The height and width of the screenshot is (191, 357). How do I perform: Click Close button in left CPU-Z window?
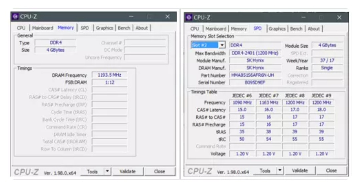pos(159,172)
